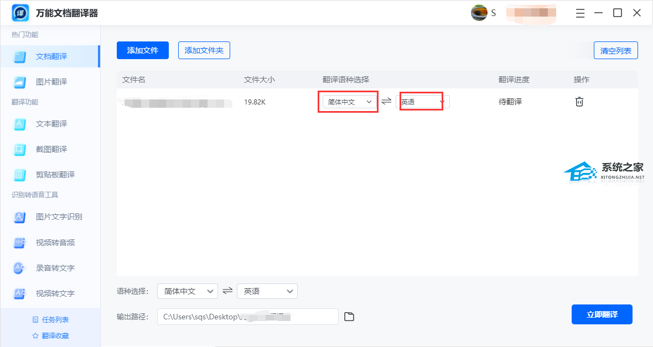Open row source language 简体中文 dropdown
653x347 pixels.
[x=349, y=102]
